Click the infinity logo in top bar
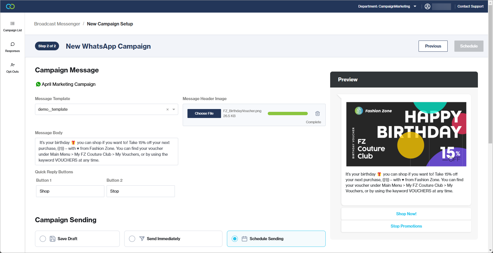Viewport: 493px width, 253px height. coord(10,6)
